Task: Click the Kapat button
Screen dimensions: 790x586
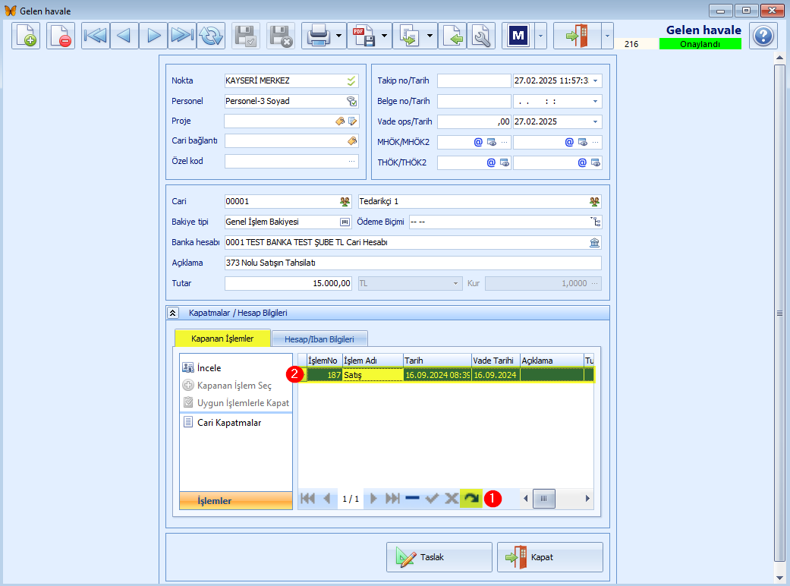Action: click(x=549, y=557)
